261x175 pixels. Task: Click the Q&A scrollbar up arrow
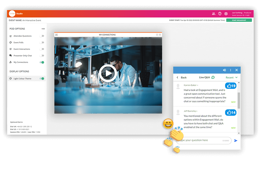point(239,82)
